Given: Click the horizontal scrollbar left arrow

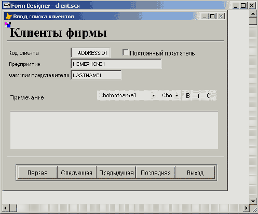Looking at the screenshot, I should tap(6, 208).
